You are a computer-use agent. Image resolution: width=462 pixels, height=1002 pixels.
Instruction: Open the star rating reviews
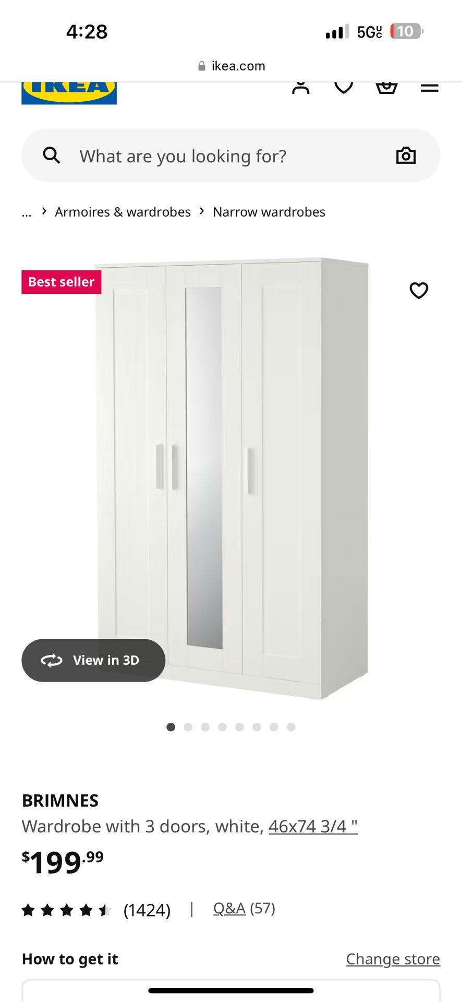[96, 910]
